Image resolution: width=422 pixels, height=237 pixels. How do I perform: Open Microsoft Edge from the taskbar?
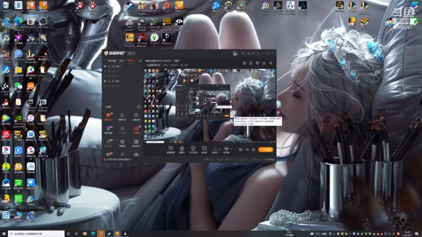pos(93,234)
